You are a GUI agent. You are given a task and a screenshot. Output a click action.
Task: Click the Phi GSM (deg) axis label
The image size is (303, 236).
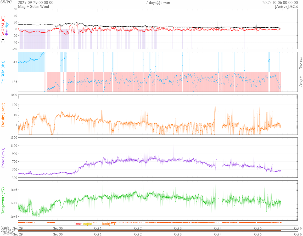(3, 72)
